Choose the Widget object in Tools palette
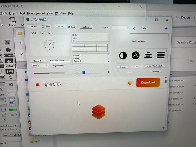 coord(9,66)
